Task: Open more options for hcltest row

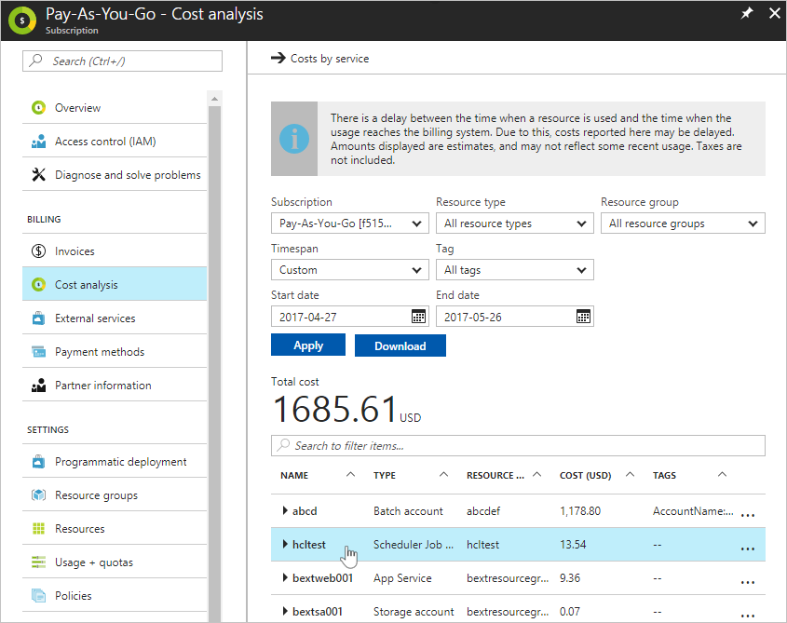Action: (x=748, y=549)
